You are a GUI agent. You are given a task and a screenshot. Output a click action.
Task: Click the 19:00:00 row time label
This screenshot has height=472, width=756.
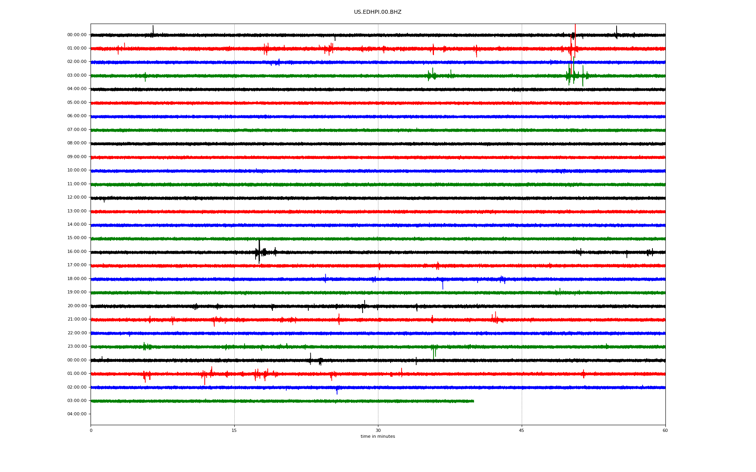point(77,292)
